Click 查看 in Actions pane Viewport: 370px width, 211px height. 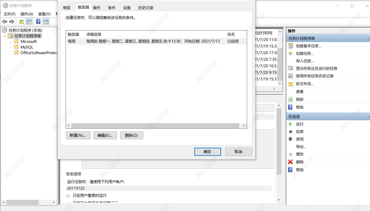[x=300, y=92]
